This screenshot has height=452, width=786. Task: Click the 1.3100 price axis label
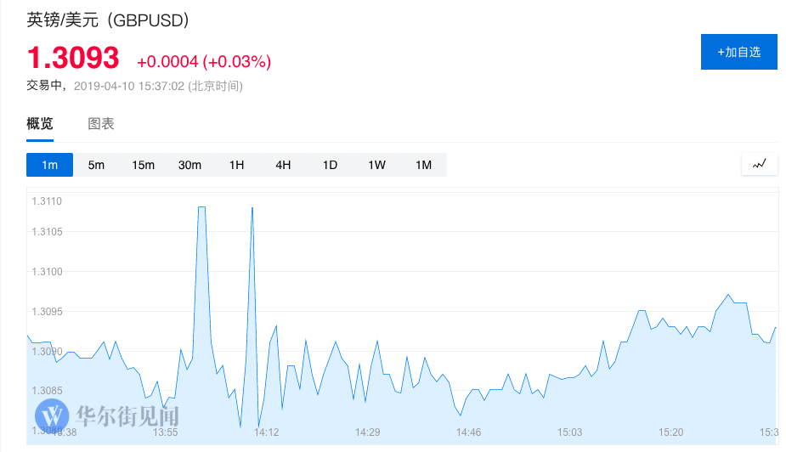pyautogui.click(x=47, y=272)
